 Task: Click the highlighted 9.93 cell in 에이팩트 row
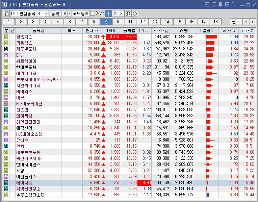144,182
